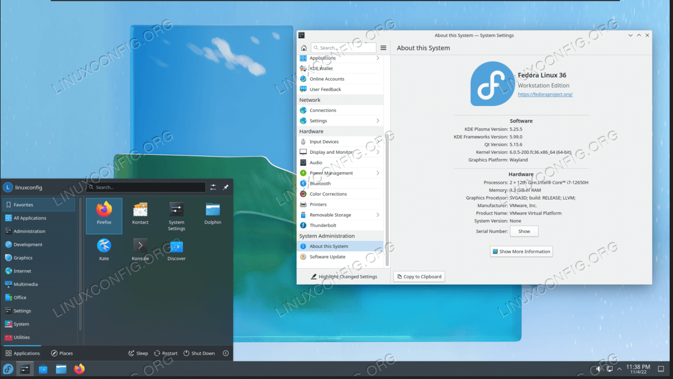Image resolution: width=673 pixels, height=379 pixels.
Task: Expand Removable Storage submenu arrow
Action: click(377, 215)
